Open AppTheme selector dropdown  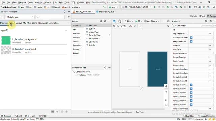(x=152, y=21)
